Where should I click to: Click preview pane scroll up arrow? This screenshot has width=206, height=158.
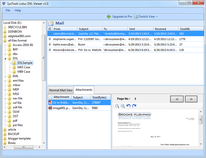tap(201, 111)
